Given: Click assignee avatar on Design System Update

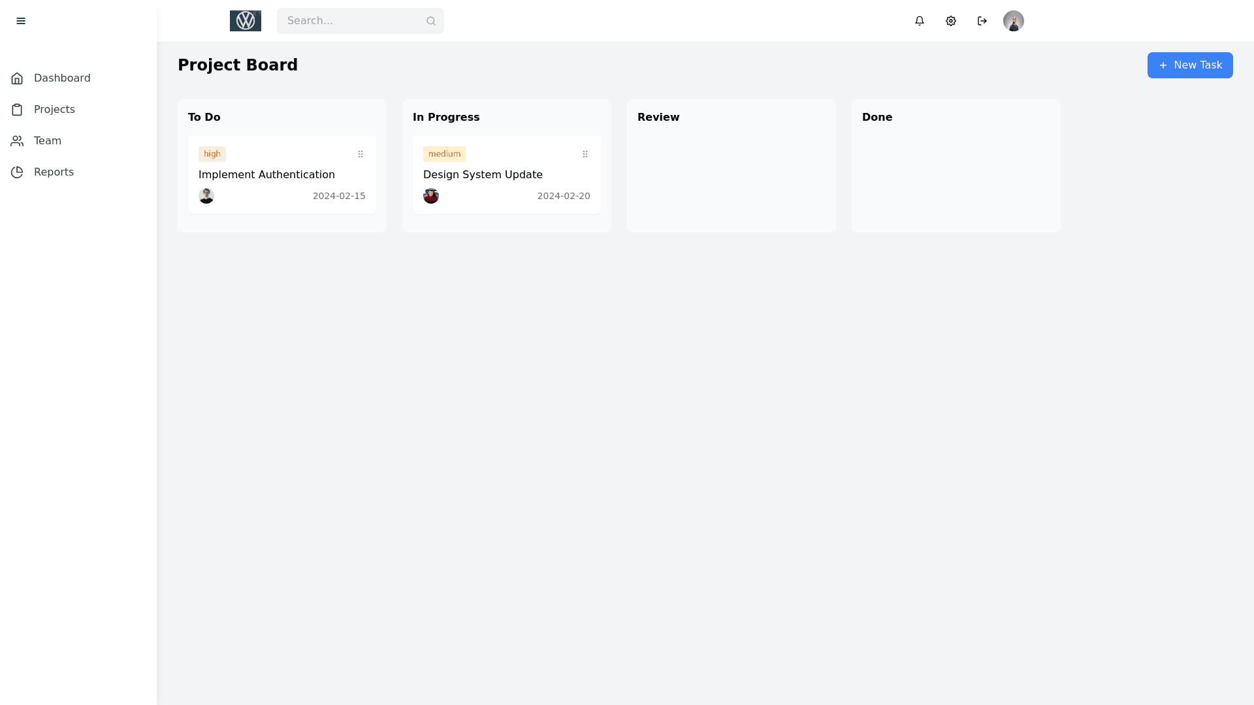Looking at the screenshot, I should click(431, 196).
